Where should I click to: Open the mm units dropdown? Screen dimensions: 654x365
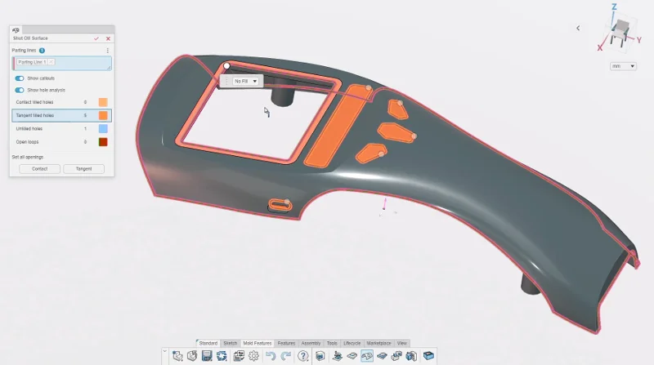(x=623, y=66)
